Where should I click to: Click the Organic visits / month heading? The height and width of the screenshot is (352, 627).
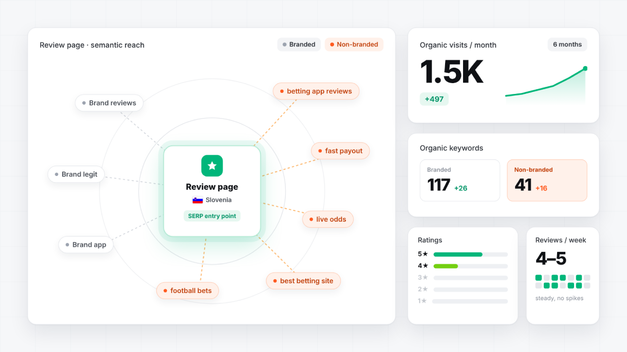coord(458,45)
